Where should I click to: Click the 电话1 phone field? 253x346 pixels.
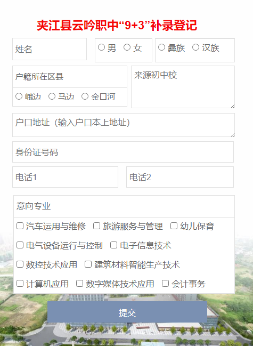pyautogui.click(x=65, y=177)
